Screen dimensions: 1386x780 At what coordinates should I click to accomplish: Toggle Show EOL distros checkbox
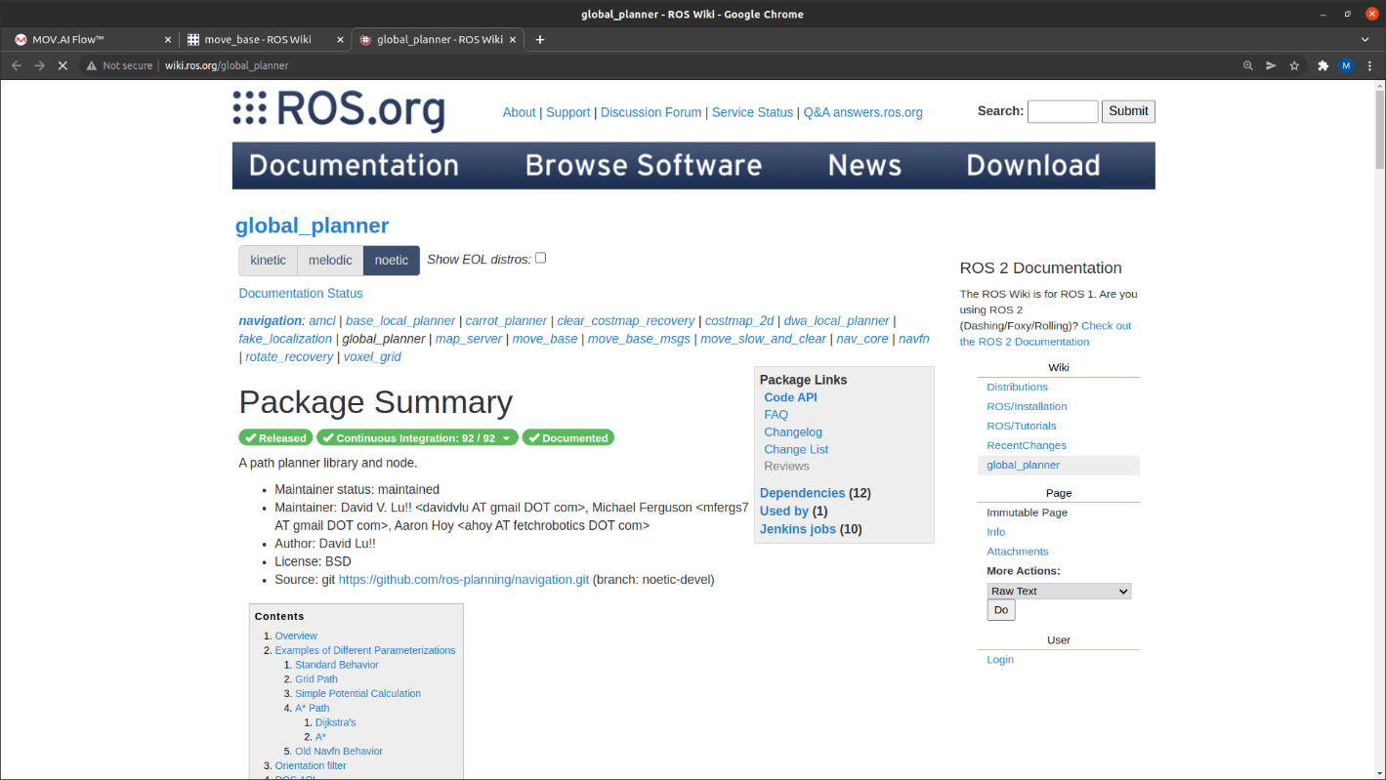point(540,258)
